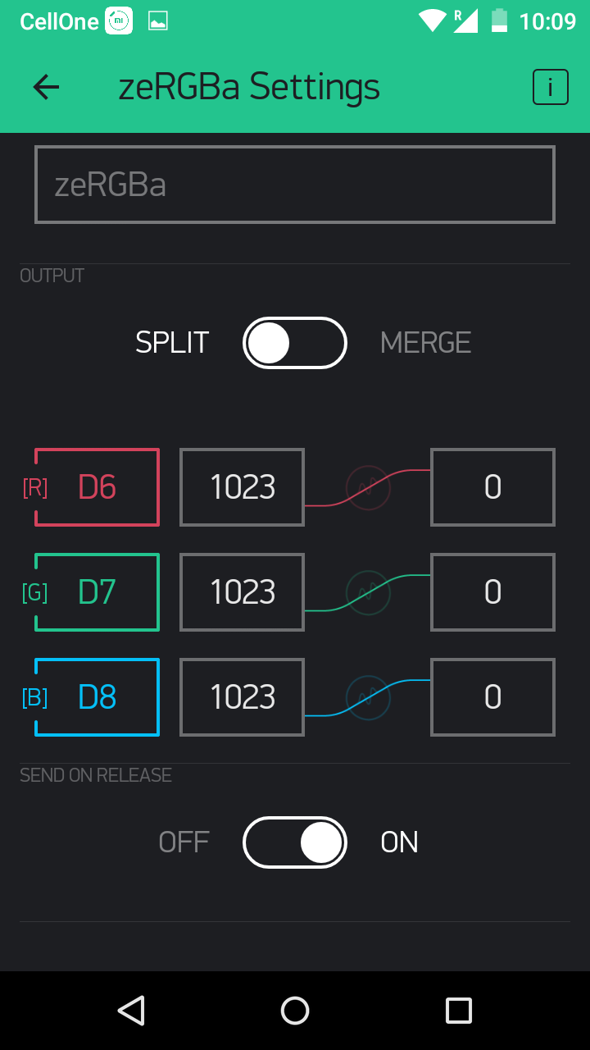This screenshot has width=590, height=1050.
Task: Select the MERGE output label
Action: (x=426, y=343)
